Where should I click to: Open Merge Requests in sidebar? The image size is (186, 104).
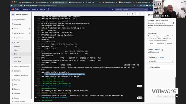(19, 33)
